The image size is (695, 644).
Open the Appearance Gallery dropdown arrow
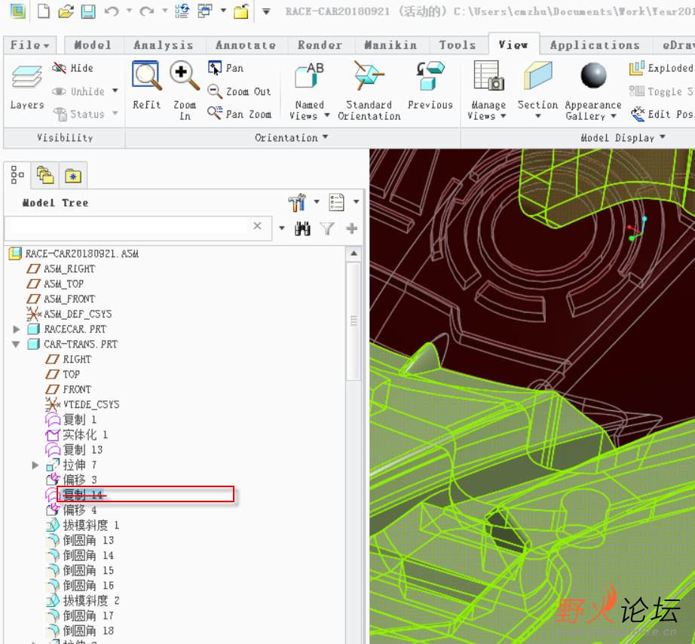[x=614, y=116]
